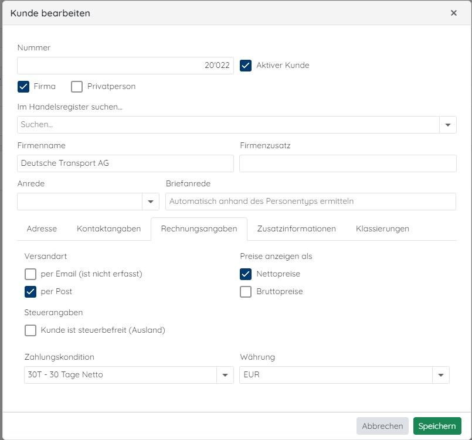This screenshot has height=440, width=472.
Task: Focus the Firmenname input field
Action: [125, 163]
